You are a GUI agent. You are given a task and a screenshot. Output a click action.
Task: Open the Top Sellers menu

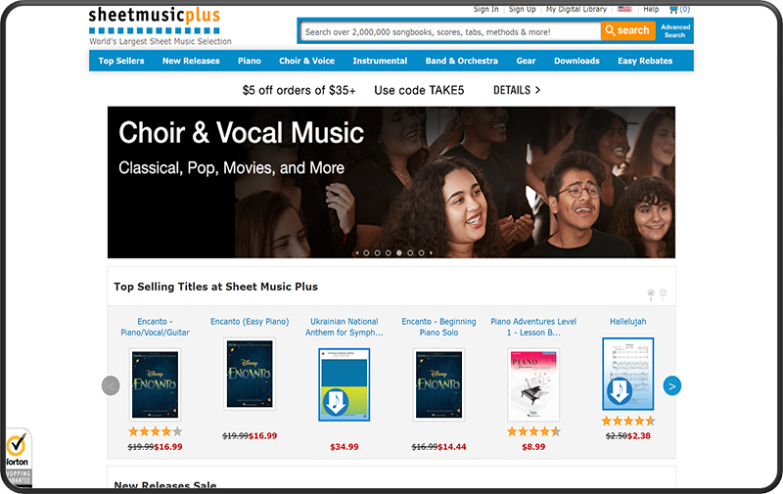120,61
